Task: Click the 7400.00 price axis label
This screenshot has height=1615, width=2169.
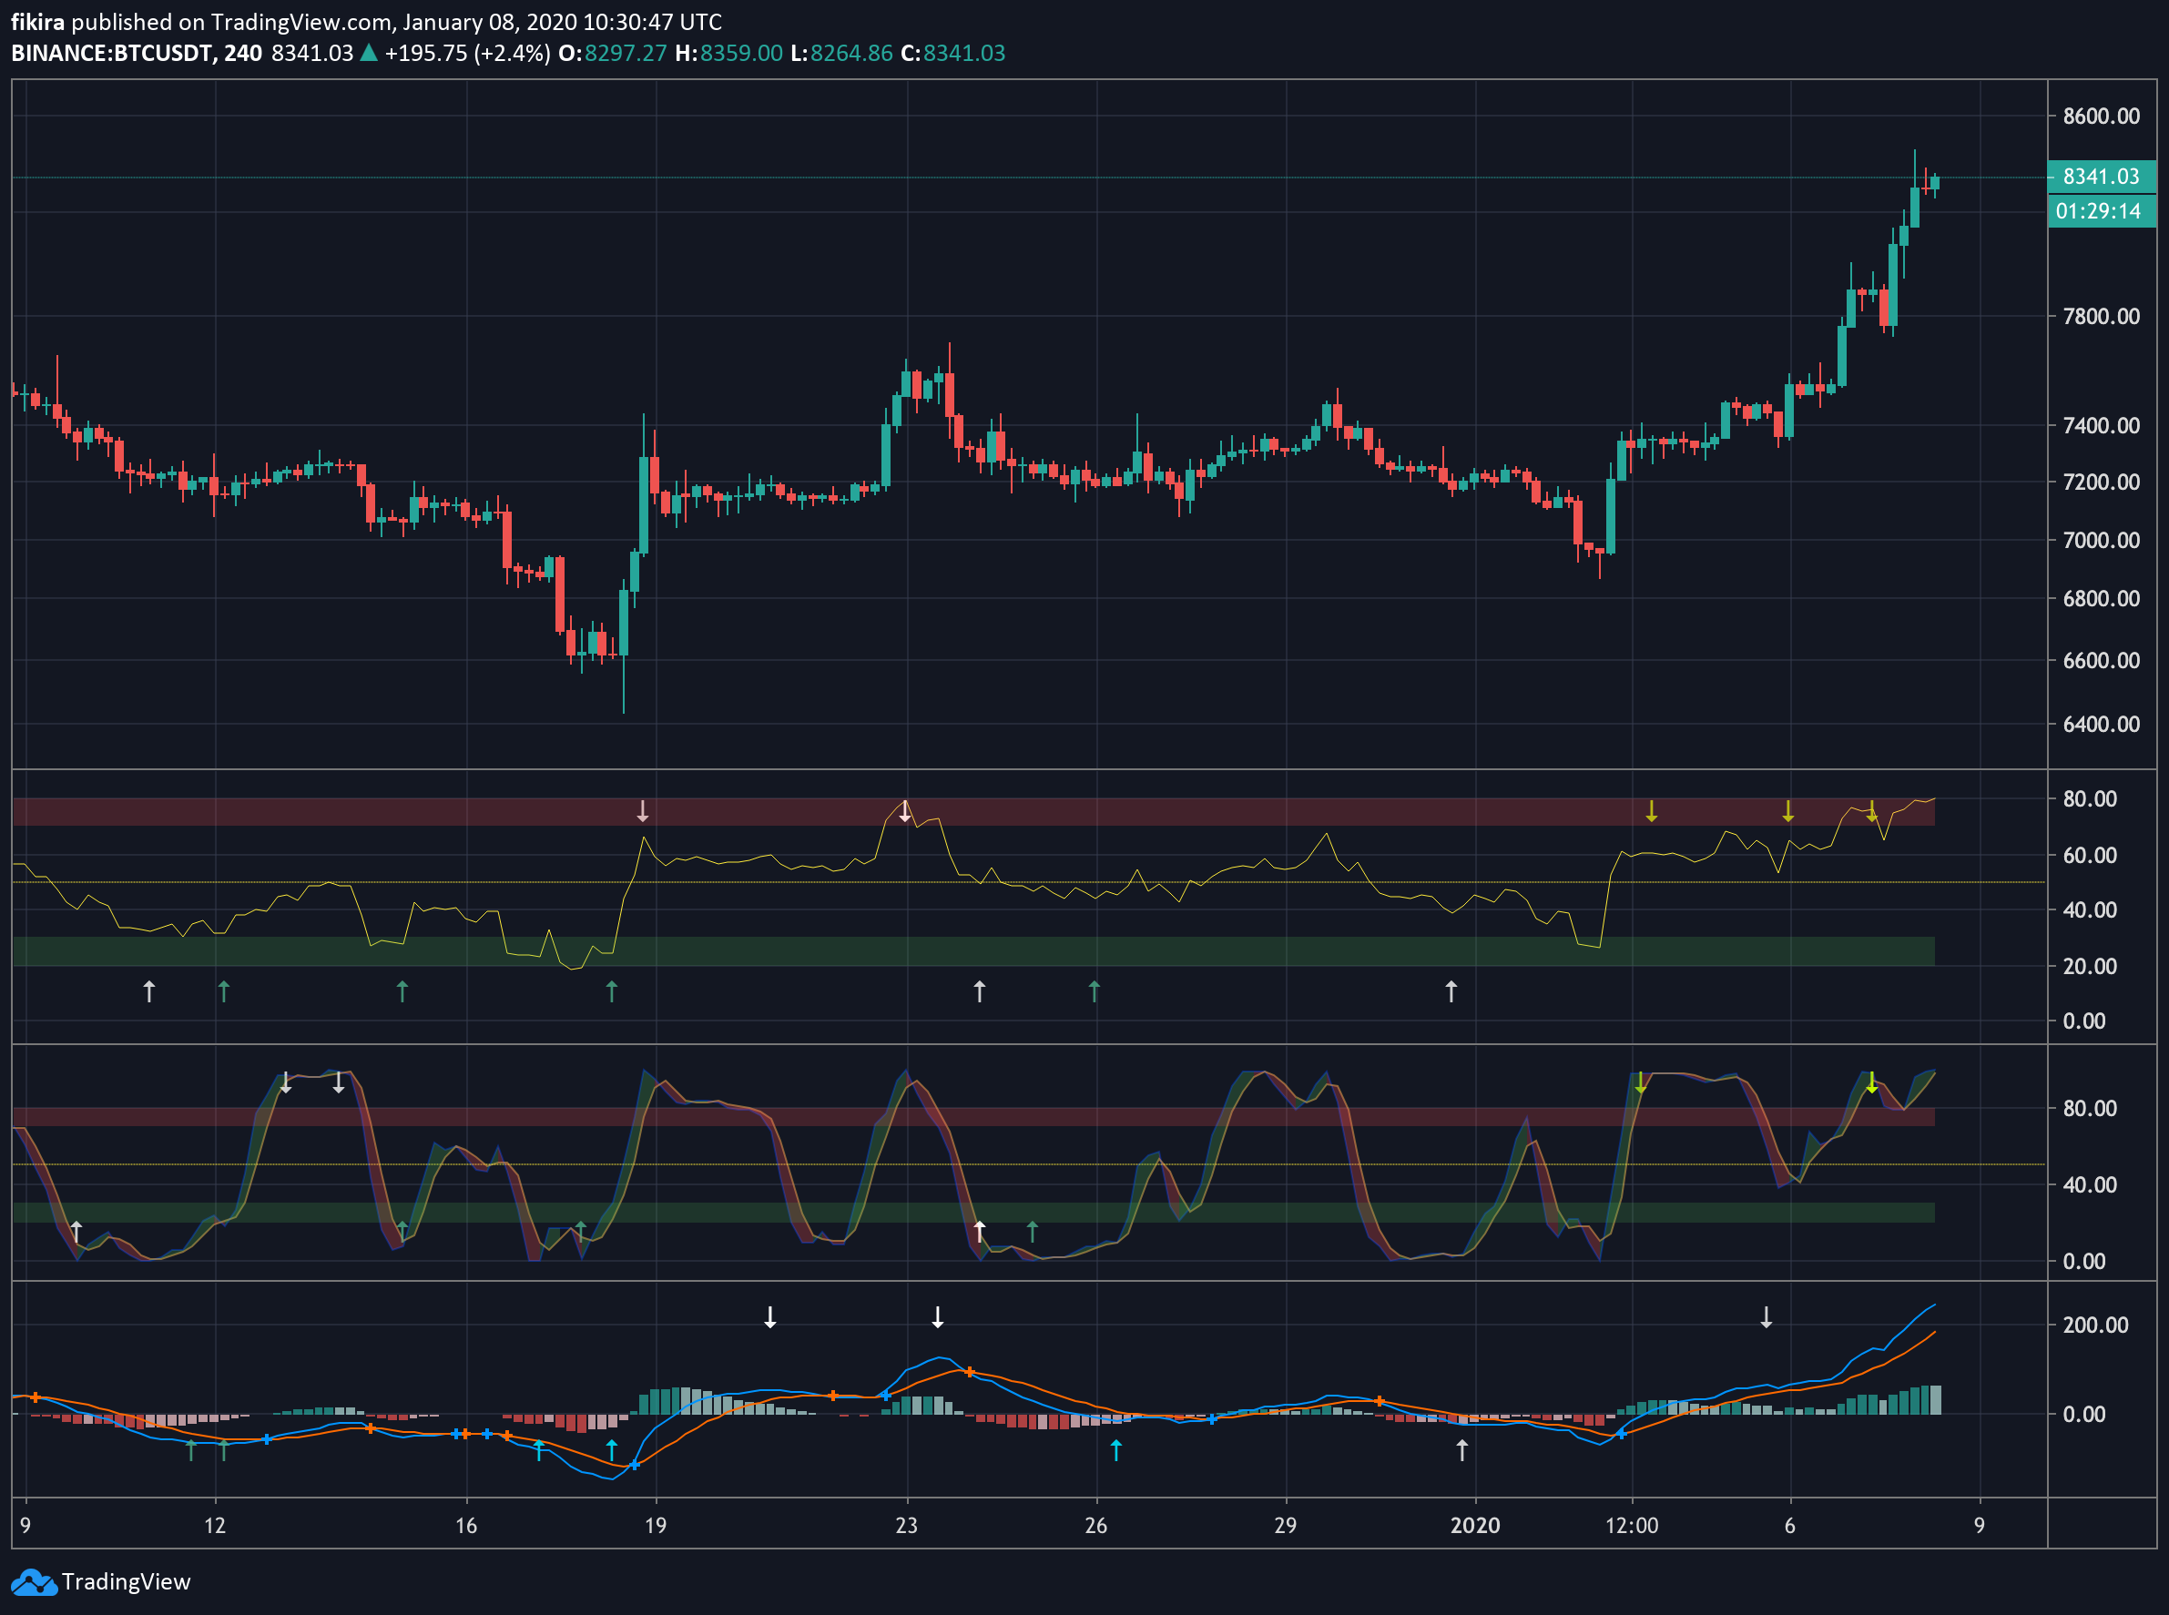Action: (2102, 425)
